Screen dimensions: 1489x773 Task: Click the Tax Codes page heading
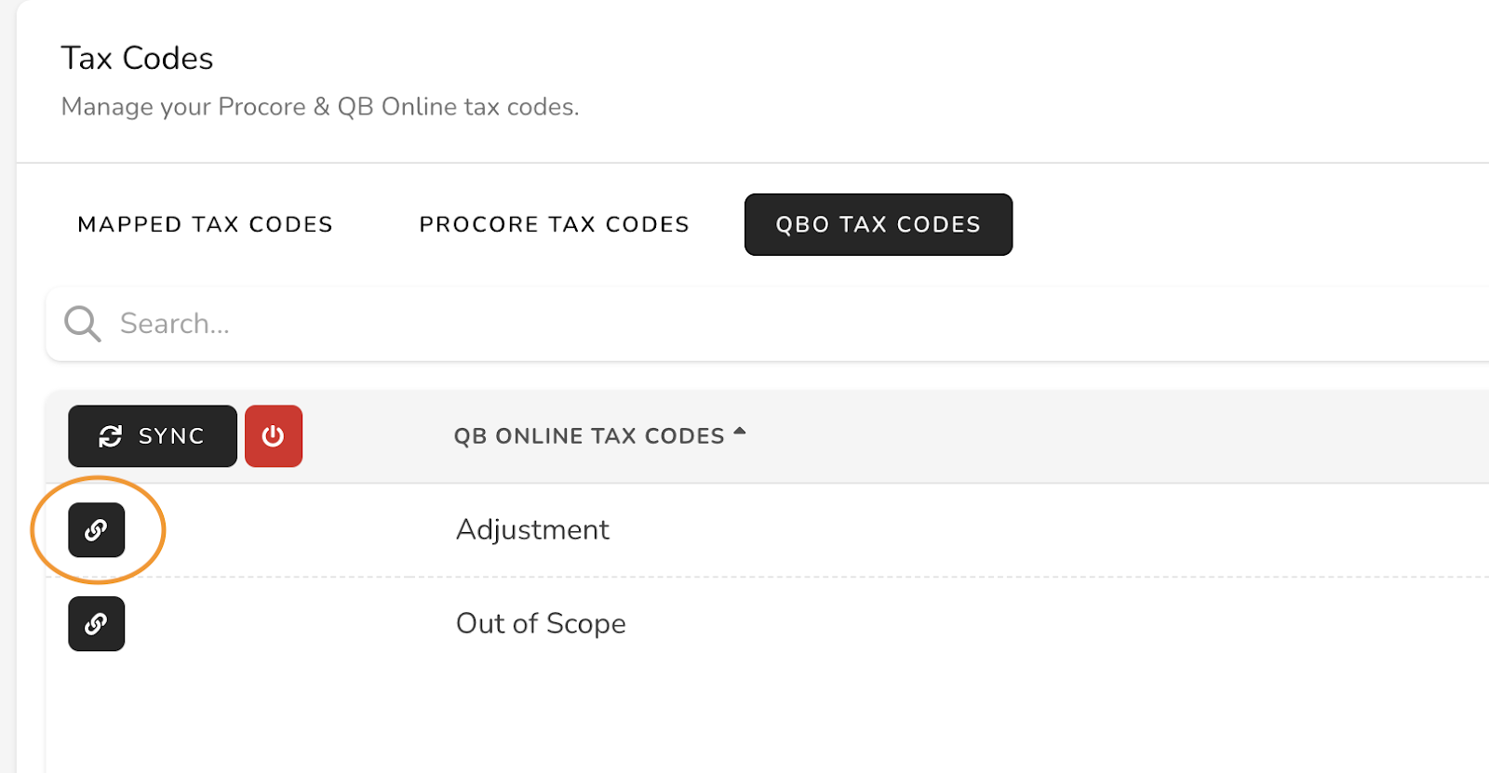tap(138, 58)
